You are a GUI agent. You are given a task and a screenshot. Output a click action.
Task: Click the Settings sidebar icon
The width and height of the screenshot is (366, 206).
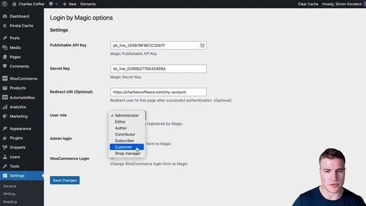[5, 176]
